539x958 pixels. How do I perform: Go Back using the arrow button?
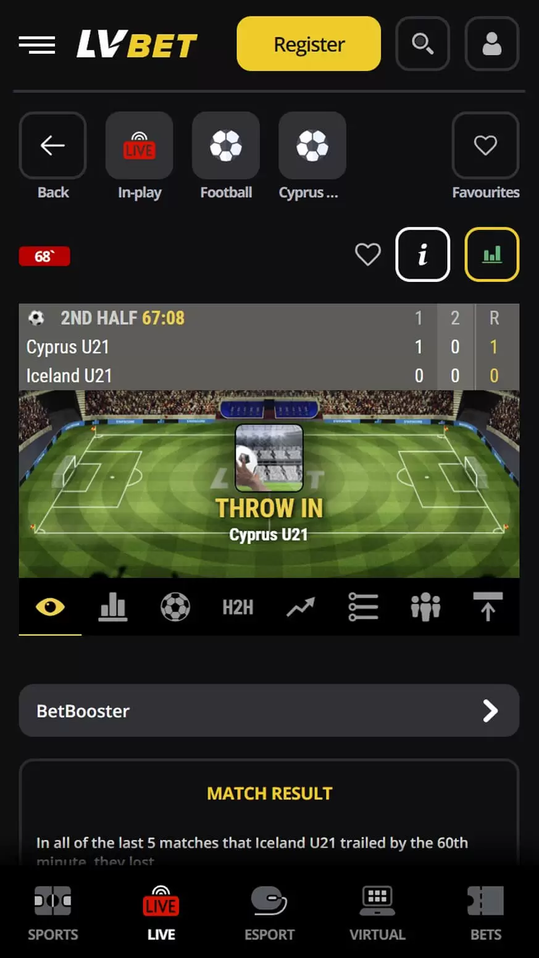[53, 156]
